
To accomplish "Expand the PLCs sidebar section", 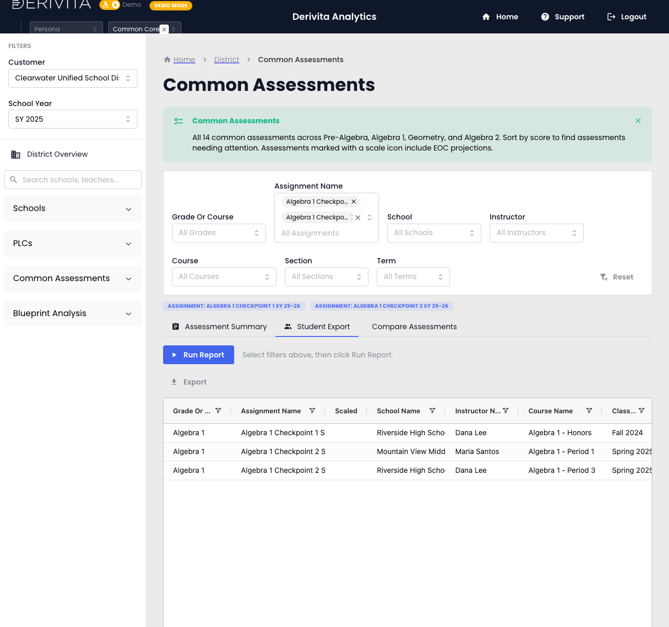I will click(73, 243).
